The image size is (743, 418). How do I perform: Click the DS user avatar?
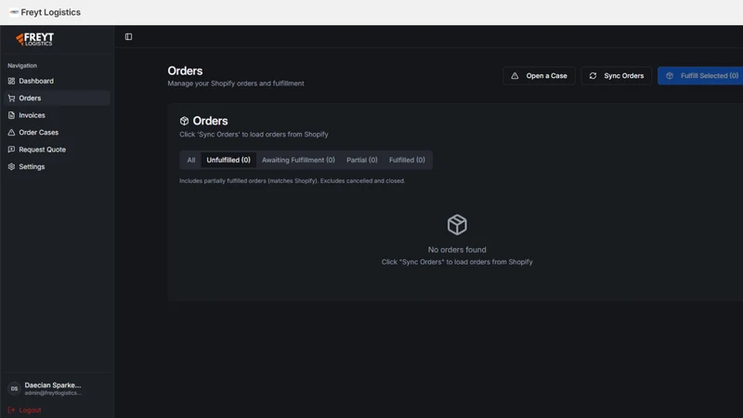point(14,388)
